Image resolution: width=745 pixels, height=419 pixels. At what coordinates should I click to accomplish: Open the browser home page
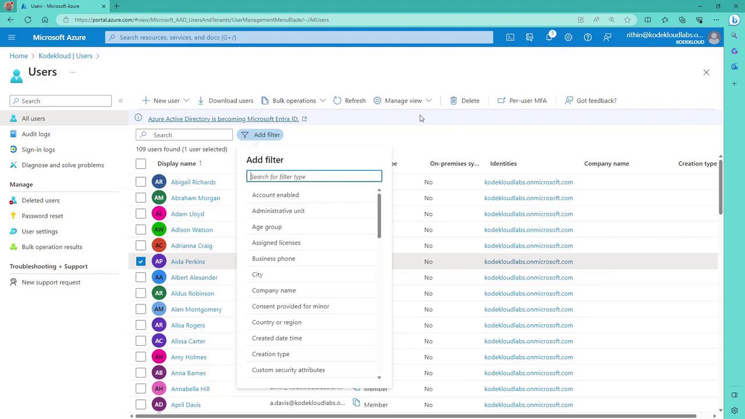[45, 20]
